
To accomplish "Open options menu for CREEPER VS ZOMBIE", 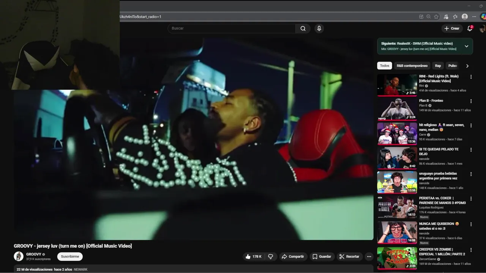I will pyautogui.click(x=471, y=250).
